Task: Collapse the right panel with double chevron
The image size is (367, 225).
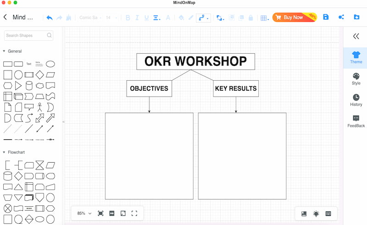Action: [x=356, y=36]
